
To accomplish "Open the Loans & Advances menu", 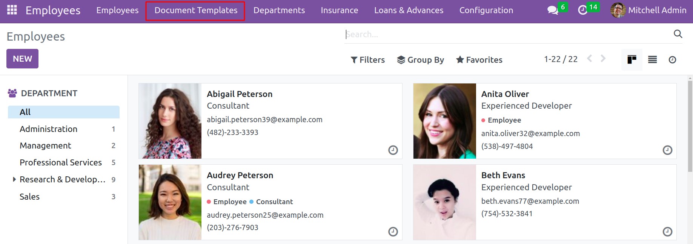I will [x=409, y=11].
